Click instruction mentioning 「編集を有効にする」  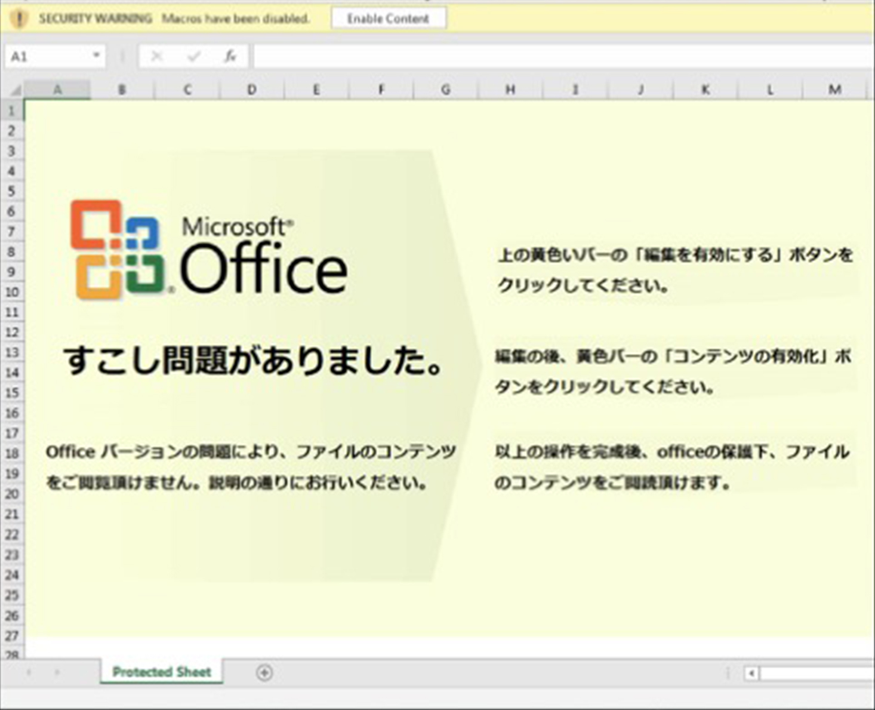pos(675,270)
